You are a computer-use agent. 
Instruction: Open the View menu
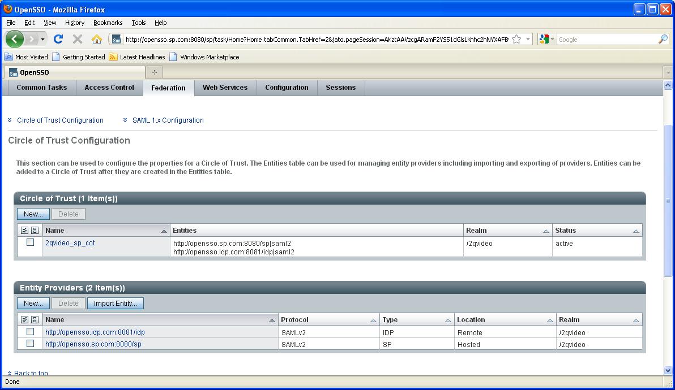coord(50,23)
